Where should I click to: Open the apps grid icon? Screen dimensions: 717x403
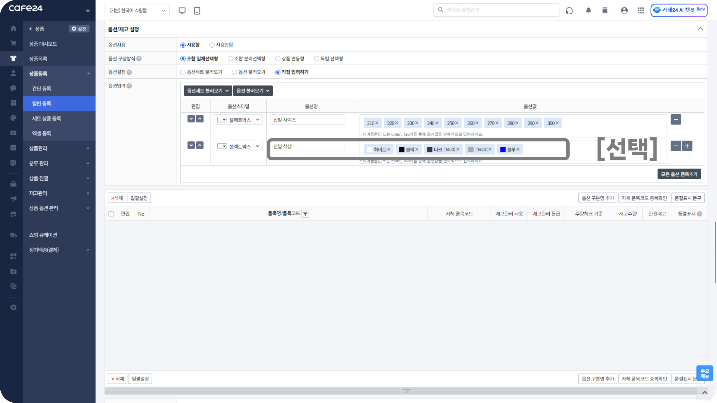641,10
